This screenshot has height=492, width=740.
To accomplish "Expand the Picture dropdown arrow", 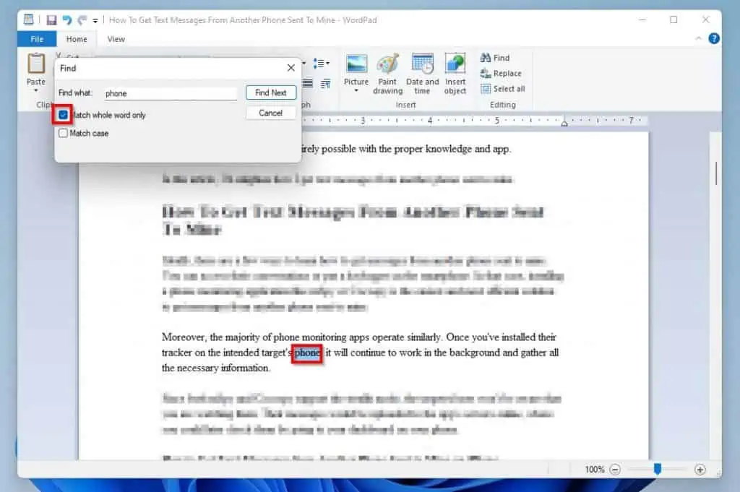I will [356, 91].
